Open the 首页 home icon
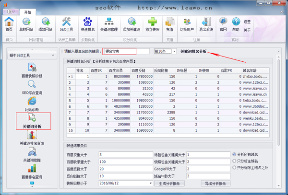Screen dimensions: 288x195 point(9,24)
